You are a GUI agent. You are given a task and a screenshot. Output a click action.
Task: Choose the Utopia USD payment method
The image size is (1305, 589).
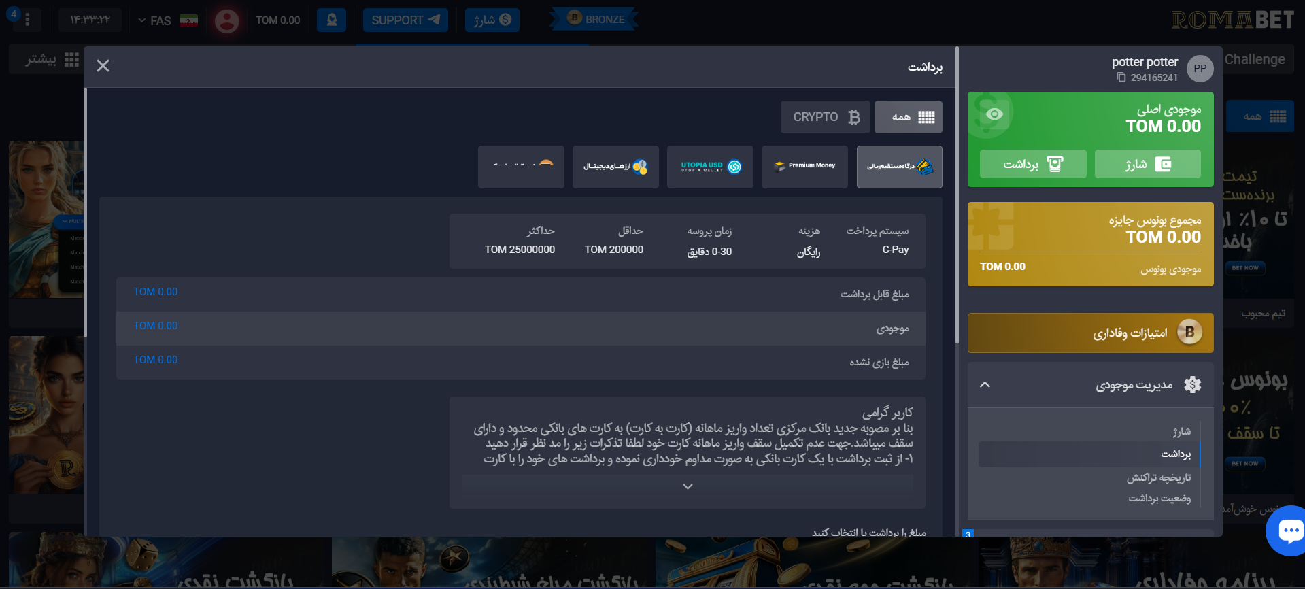click(710, 167)
